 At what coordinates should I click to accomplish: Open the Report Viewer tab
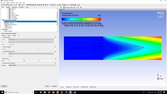coord(93,87)
